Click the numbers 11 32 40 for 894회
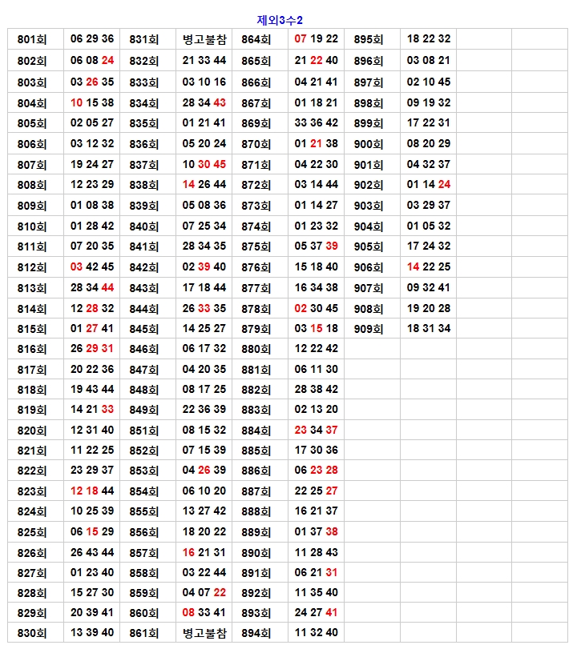This screenshot has height=653, width=581. pyautogui.click(x=317, y=633)
